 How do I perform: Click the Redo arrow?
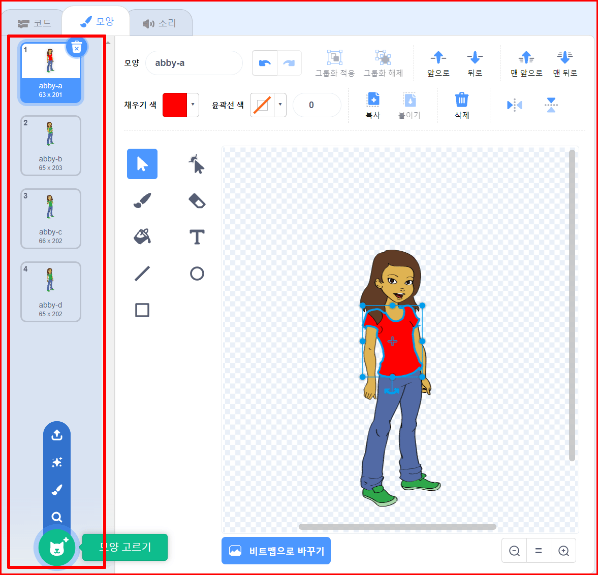(x=289, y=63)
